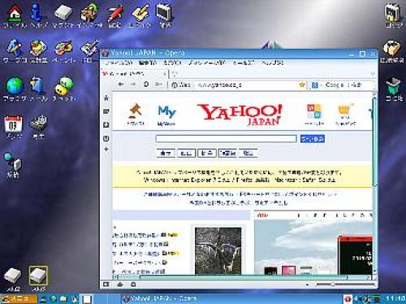Click the first category button under Yahoo search box
406x304 pixels.
click(166, 154)
